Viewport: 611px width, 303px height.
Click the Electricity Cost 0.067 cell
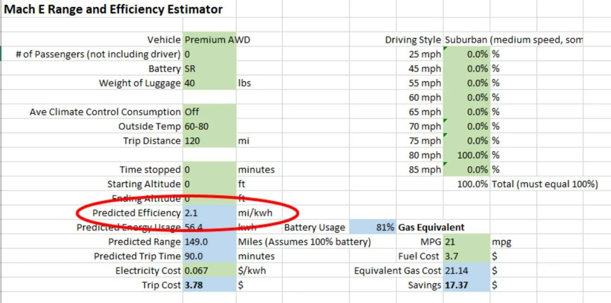(210, 271)
